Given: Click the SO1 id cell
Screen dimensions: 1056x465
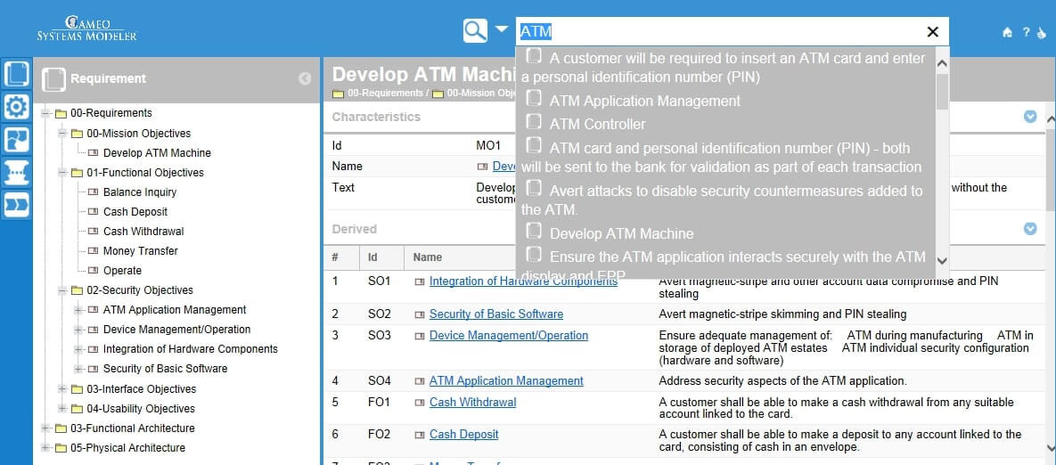Looking at the screenshot, I should [x=379, y=281].
